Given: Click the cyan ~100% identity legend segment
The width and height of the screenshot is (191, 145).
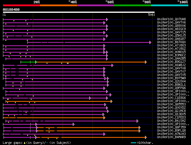Looking at the screenshot, I should 170,5.
